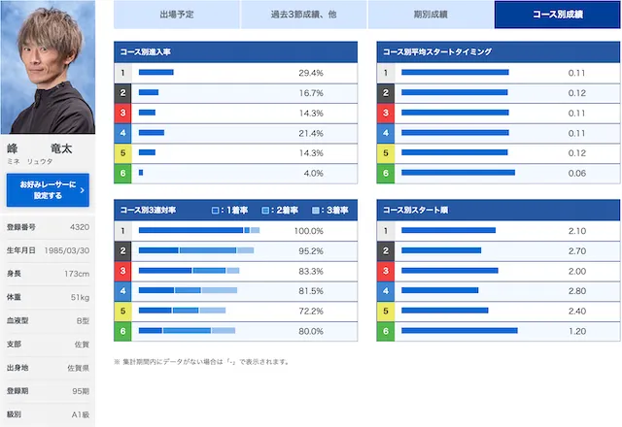Select the 期別成績 tab
Screen dimensions: 622x427
(x=431, y=15)
